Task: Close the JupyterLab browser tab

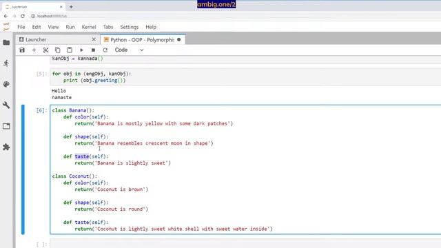Action: [x=61, y=7]
